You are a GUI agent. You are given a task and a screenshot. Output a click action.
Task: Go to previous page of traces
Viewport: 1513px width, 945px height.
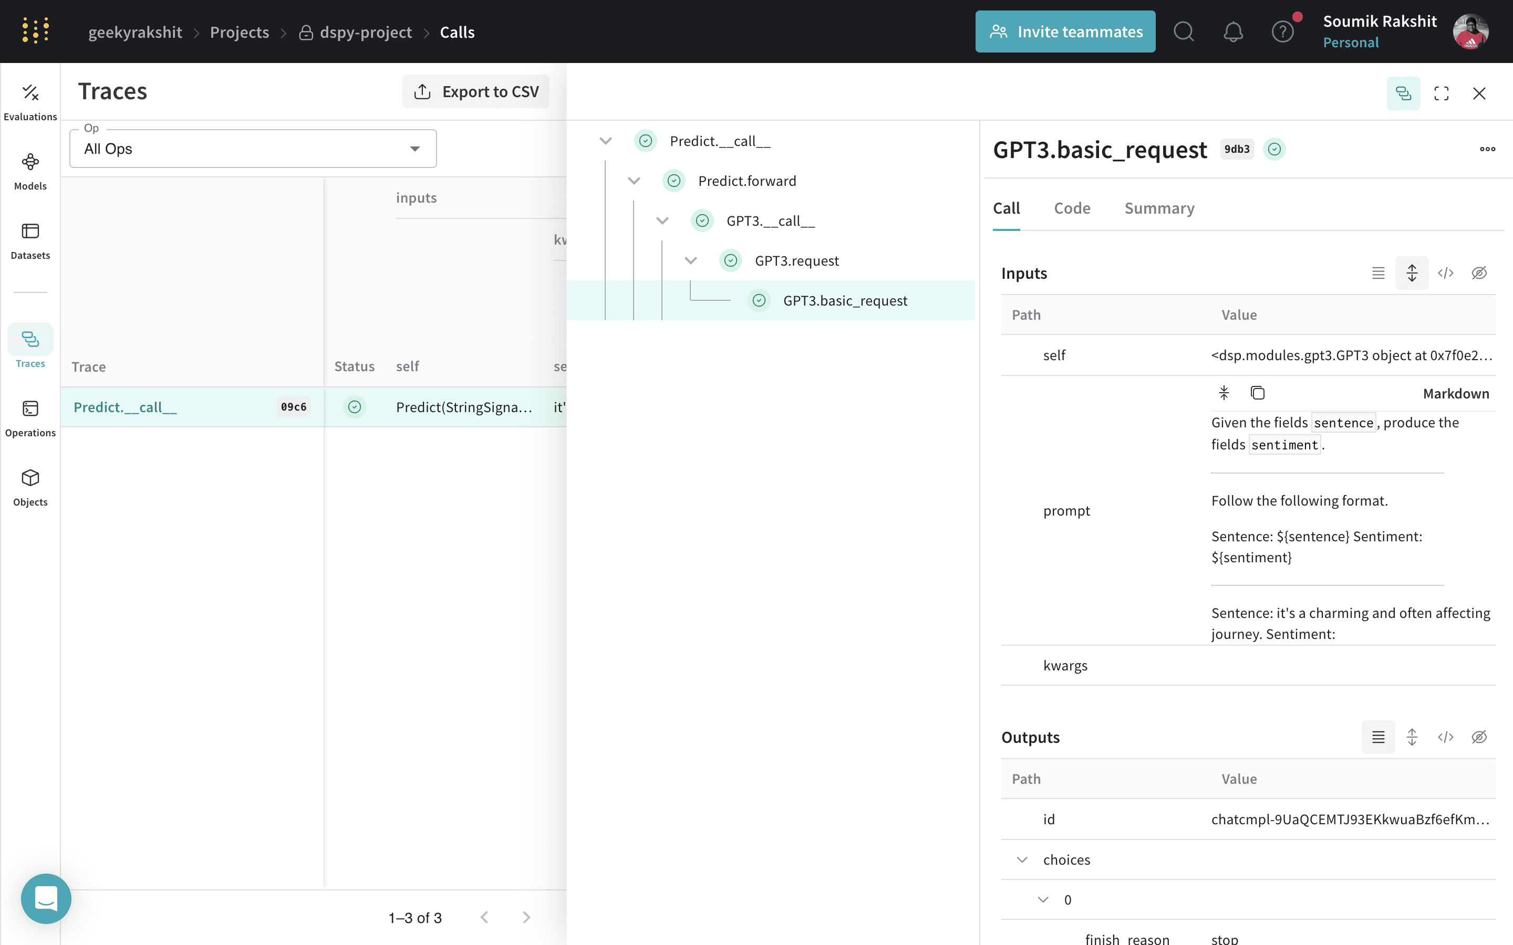point(484,917)
